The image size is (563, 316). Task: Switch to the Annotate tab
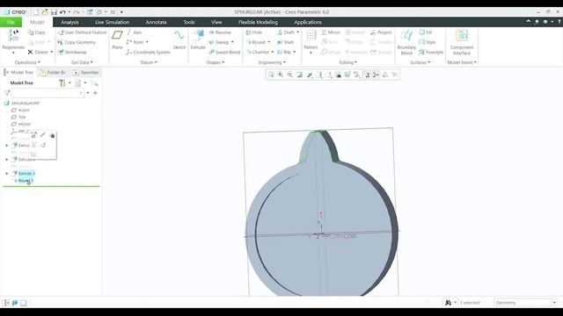pos(156,22)
